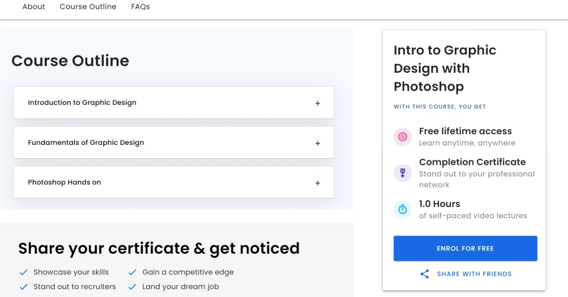Click the blue stopwatch hours icon

click(403, 209)
